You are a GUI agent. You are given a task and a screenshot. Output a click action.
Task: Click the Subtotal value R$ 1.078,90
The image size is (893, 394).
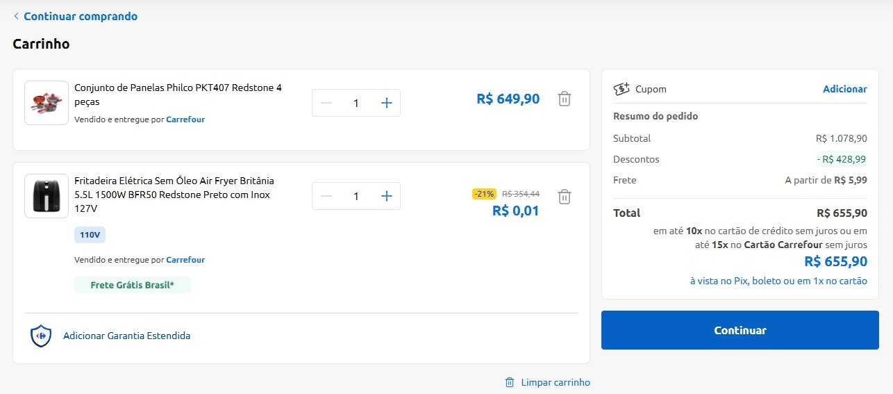point(842,138)
